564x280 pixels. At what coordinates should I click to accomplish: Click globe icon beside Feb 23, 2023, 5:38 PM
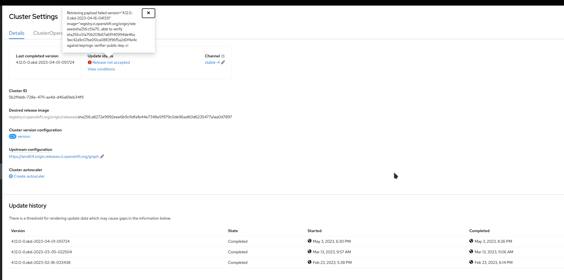[x=310, y=262]
